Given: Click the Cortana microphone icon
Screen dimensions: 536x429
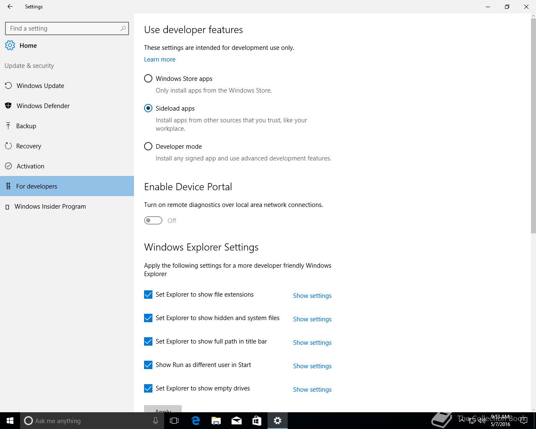Looking at the screenshot, I should pyautogui.click(x=155, y=421).
